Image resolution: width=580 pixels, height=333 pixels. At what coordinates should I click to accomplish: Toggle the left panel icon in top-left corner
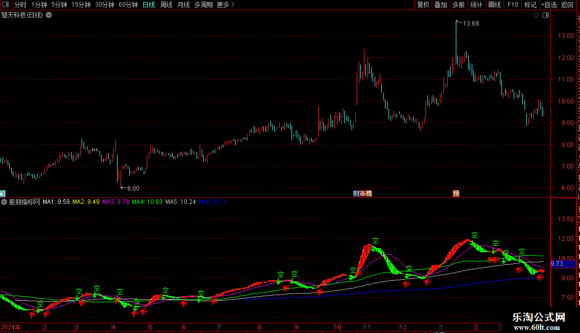pos(6,5)
